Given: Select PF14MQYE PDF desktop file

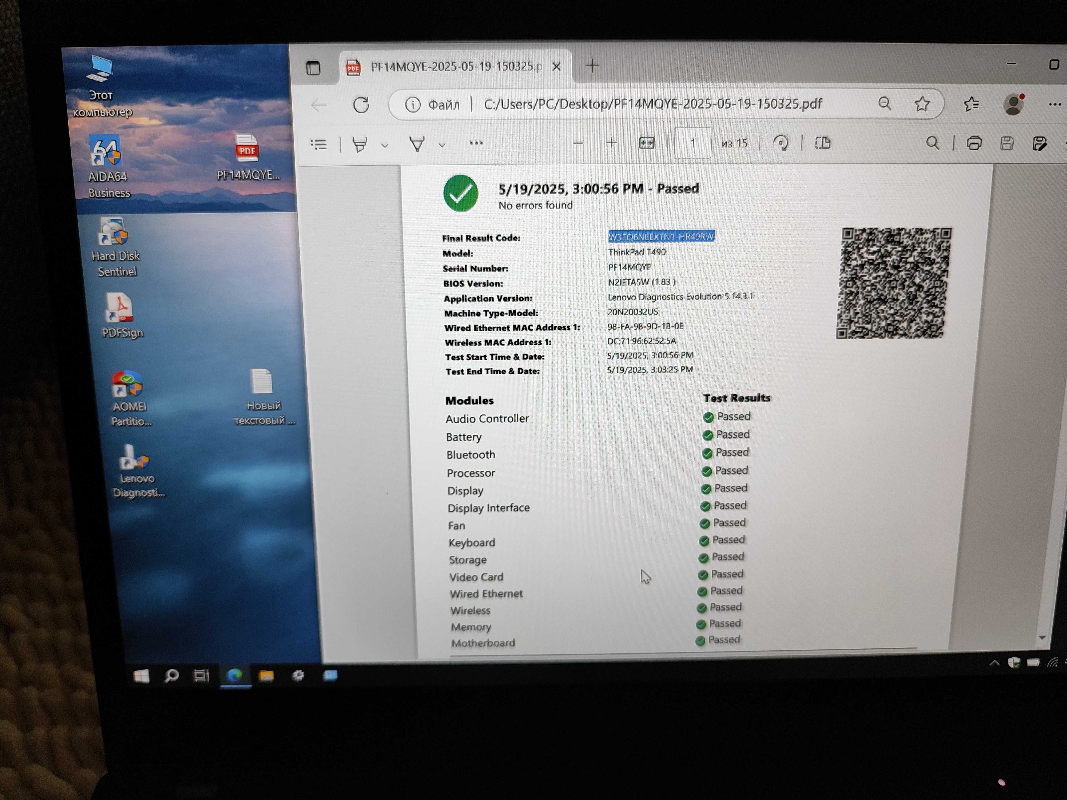Looking at the screenshot, I should coord(248,158).
